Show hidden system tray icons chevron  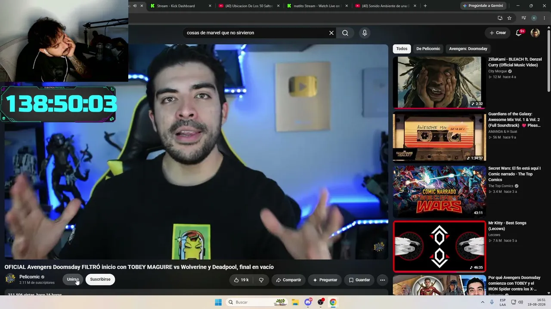pos(483,302)
